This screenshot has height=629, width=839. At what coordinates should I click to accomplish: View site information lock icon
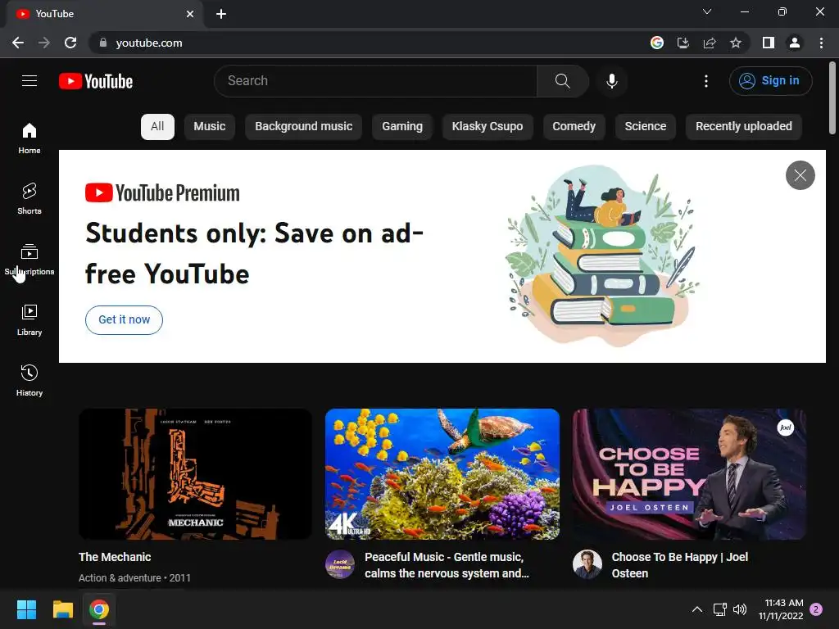tap(103, 43)
